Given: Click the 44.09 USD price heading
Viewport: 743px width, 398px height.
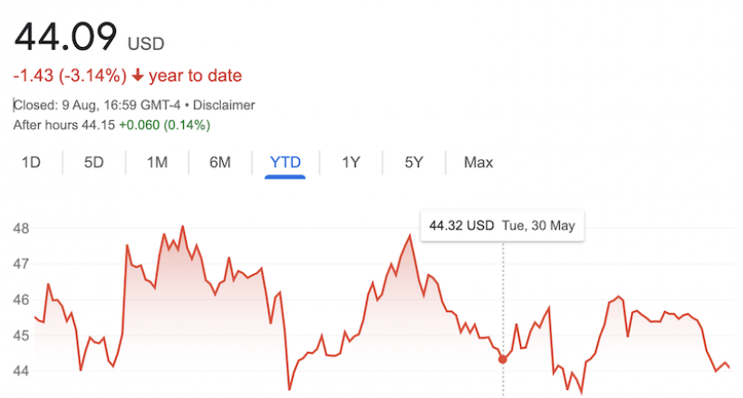Looking at the screenshot, I should [x=89, y=37].
